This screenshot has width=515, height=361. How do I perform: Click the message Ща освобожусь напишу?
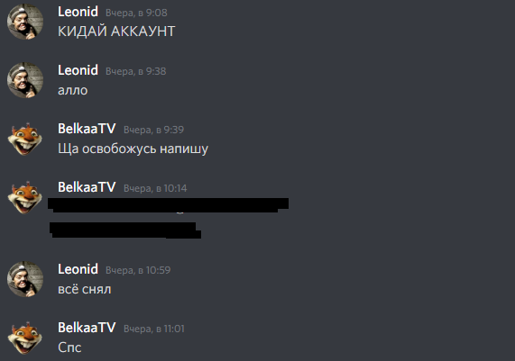133,149
